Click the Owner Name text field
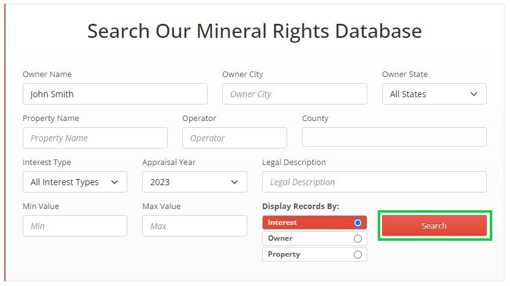Image resolution: width=510 pixels, height=286 pixels. click(x=114, y=94)
